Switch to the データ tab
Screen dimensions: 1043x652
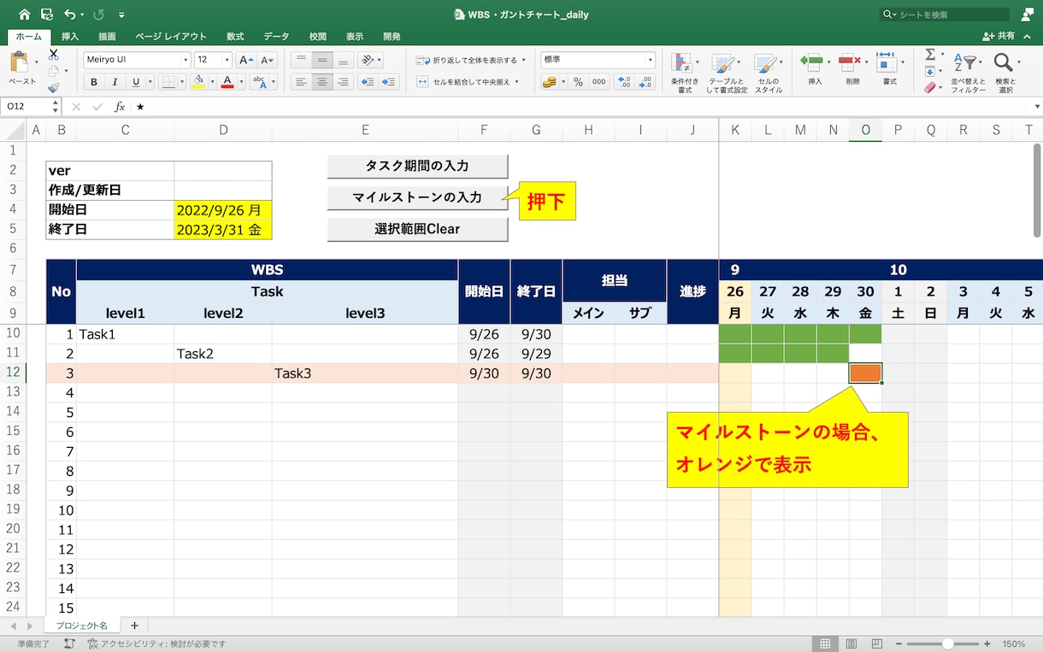276,37
